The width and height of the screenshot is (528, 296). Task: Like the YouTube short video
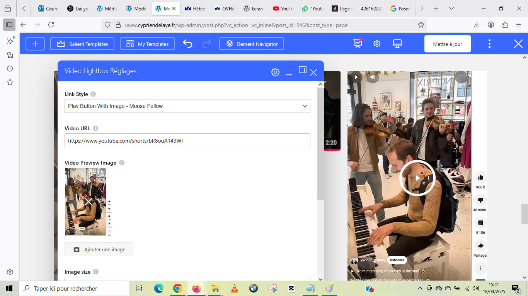point(480,177)
